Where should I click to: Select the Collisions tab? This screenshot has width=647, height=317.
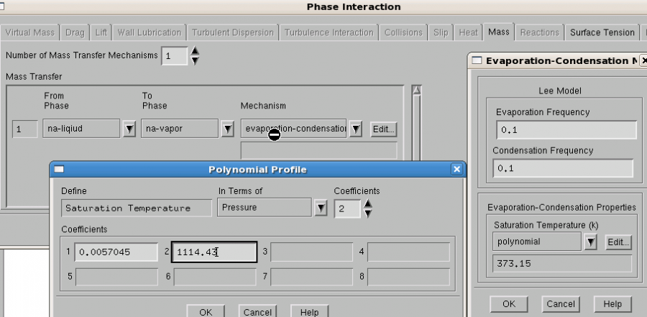pyautogui.click(x=403, y=32)
